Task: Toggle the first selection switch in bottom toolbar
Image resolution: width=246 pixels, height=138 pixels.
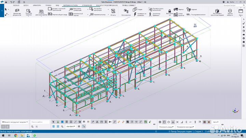Action: pyautogui.click(x=54, y=122)
